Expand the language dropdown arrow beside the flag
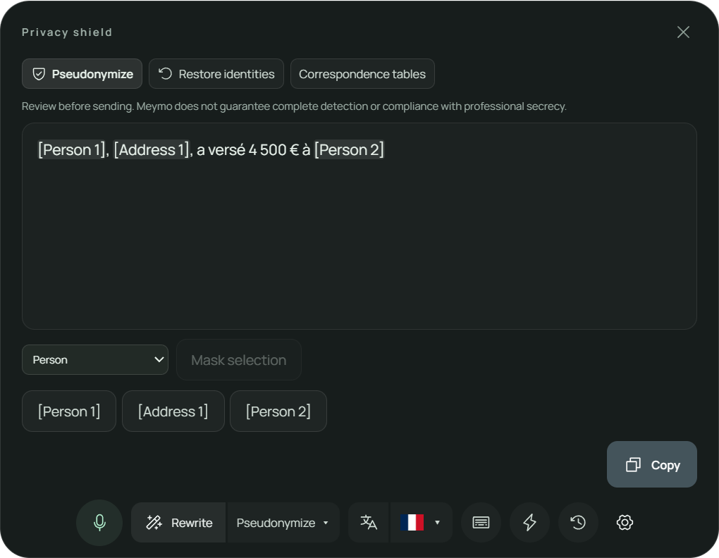Screen dimensions: 719x558 (438, 522)
